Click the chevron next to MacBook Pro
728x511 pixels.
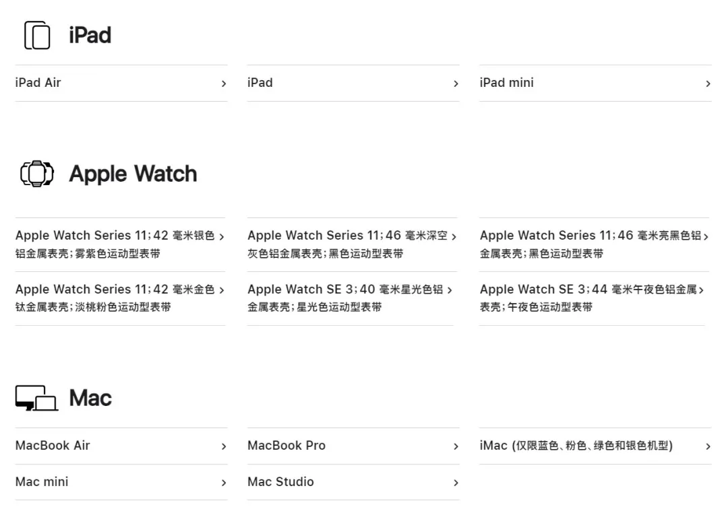coord(456,446)
